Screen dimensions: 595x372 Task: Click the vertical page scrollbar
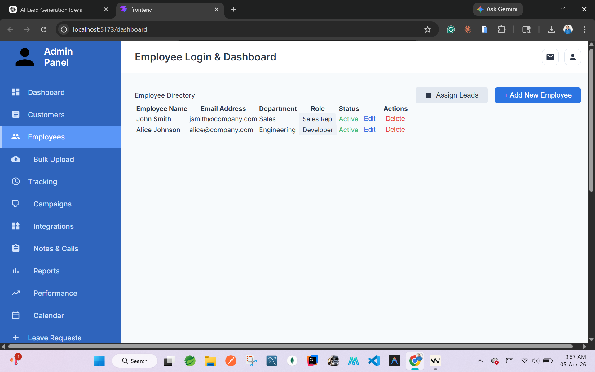tap(591, 120)
